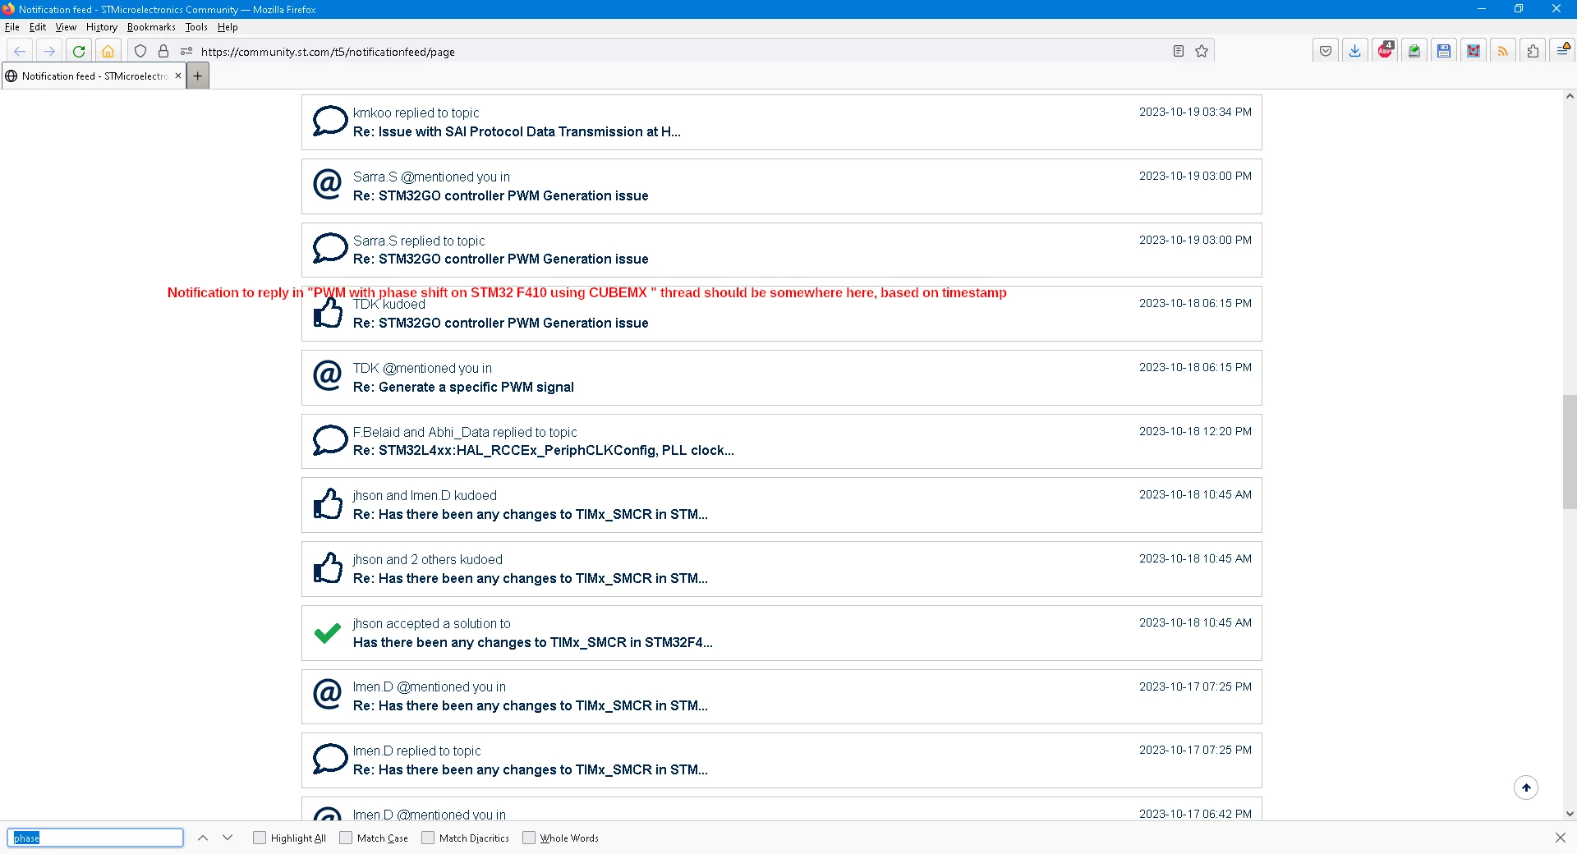
Task: Click the find bar search field
Action: [95, 838]
